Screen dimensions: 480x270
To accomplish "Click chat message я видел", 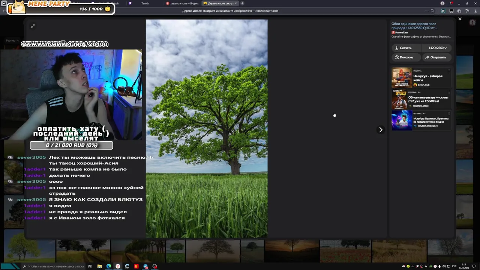I will 60,205.
